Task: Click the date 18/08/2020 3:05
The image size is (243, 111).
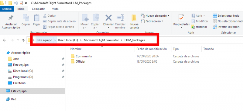Action: click(147, 62)
